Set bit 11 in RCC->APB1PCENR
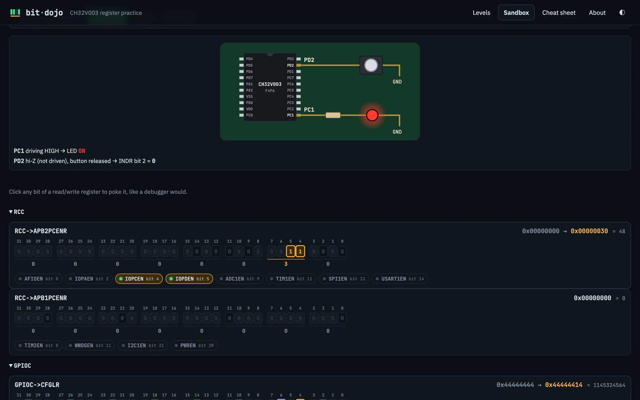The image size is (640, 400). coord(230,318)
